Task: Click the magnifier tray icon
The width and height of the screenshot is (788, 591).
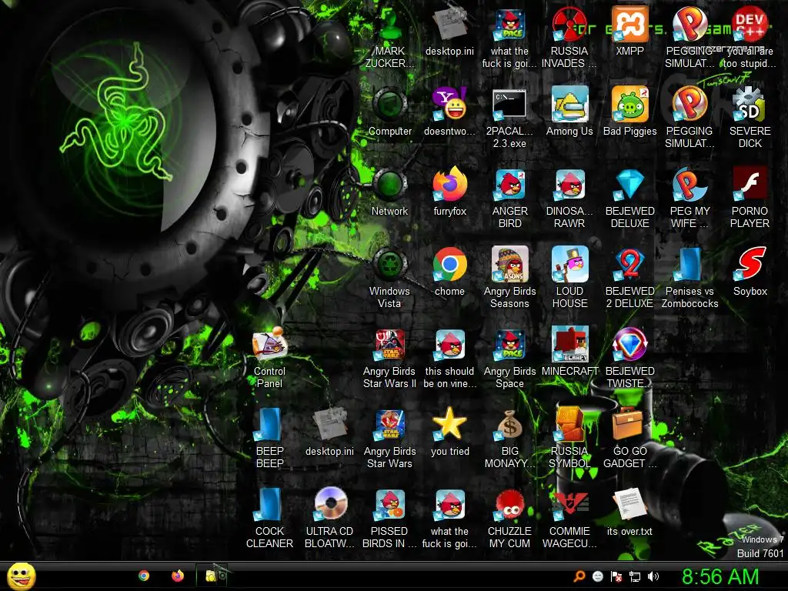Action: click(x=579, y=576)
